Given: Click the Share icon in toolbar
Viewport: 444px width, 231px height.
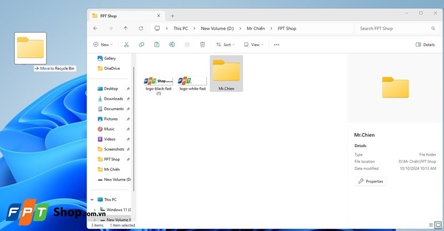Looking at the screenshot, I should tap(187, 45).
